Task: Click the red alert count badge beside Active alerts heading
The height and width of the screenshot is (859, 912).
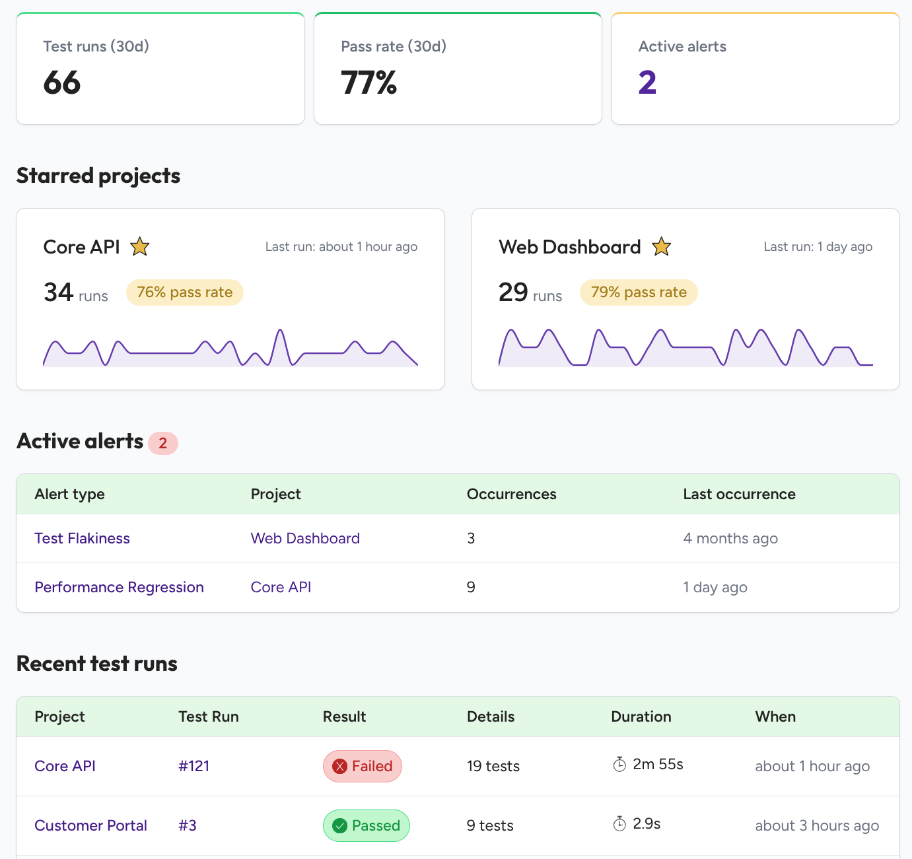Action: (x=163, y=443)
